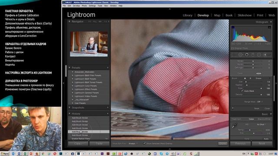Screen dimensions: 278x156
Task: Collapse the Basic panel
Action: click(271, 114)
